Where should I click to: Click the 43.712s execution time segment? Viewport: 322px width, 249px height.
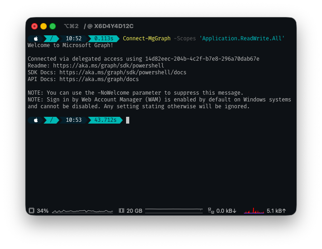pos(105,120)
